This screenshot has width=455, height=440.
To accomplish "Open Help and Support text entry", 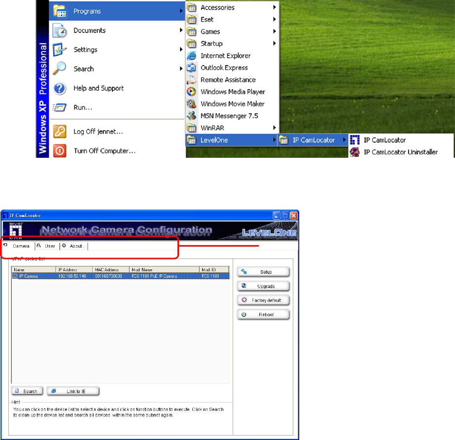I will click(99, 88).
